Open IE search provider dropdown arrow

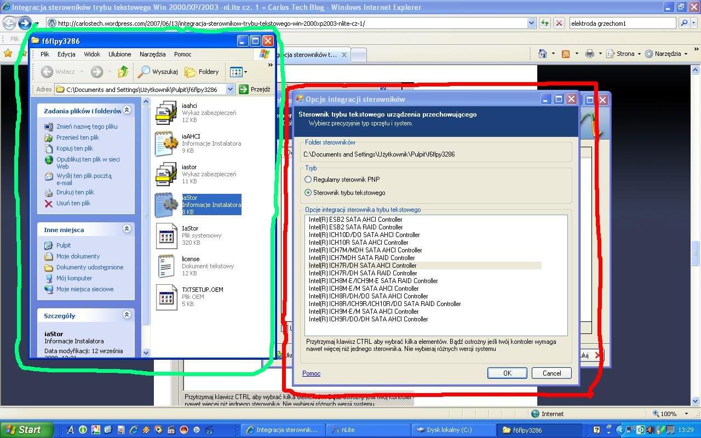click(693, 23)
